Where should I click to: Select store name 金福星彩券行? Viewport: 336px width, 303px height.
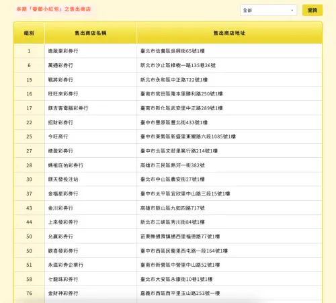pos(63,193)
